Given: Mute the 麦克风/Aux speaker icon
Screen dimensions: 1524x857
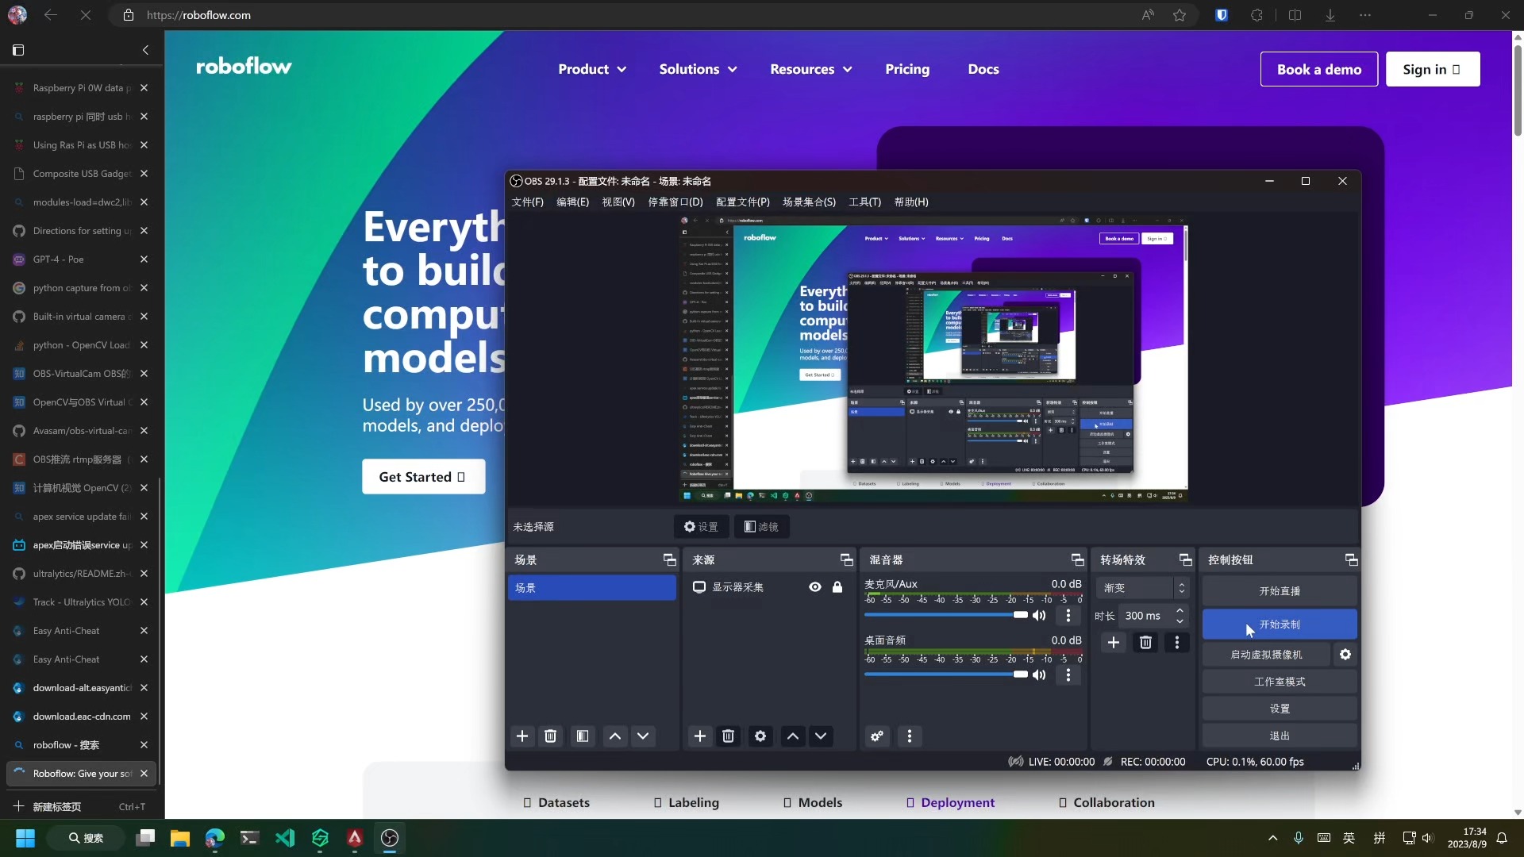Looking at the screenshot, I should 1039,616.
